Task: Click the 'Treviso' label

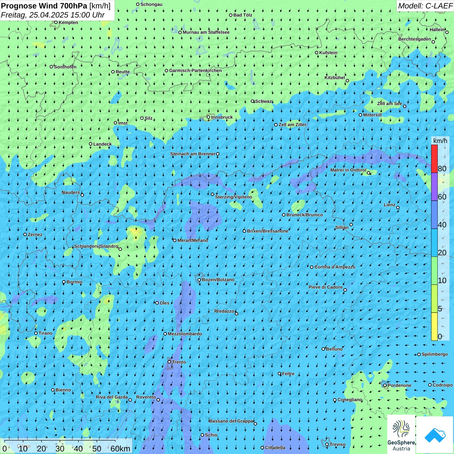Action: click(x=338, y=444)
